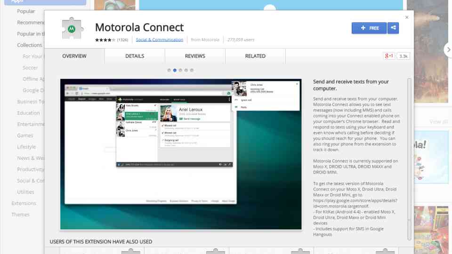
Task: Click the Motorola Connect puzzle-piece icon
Action: 73,28
